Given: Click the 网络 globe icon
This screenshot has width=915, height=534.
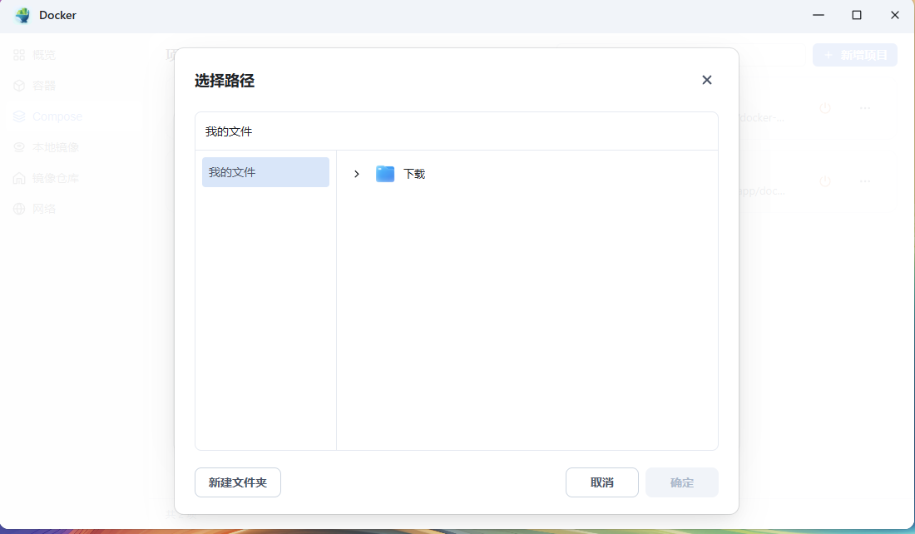Looking at the screenshot, I should [19, 209].
